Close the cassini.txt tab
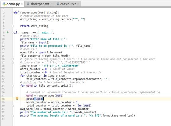 [x=78, y=4]
